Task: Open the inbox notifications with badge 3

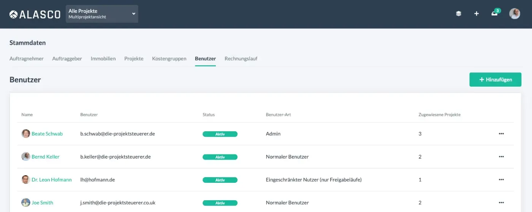Action: (495, 13)
